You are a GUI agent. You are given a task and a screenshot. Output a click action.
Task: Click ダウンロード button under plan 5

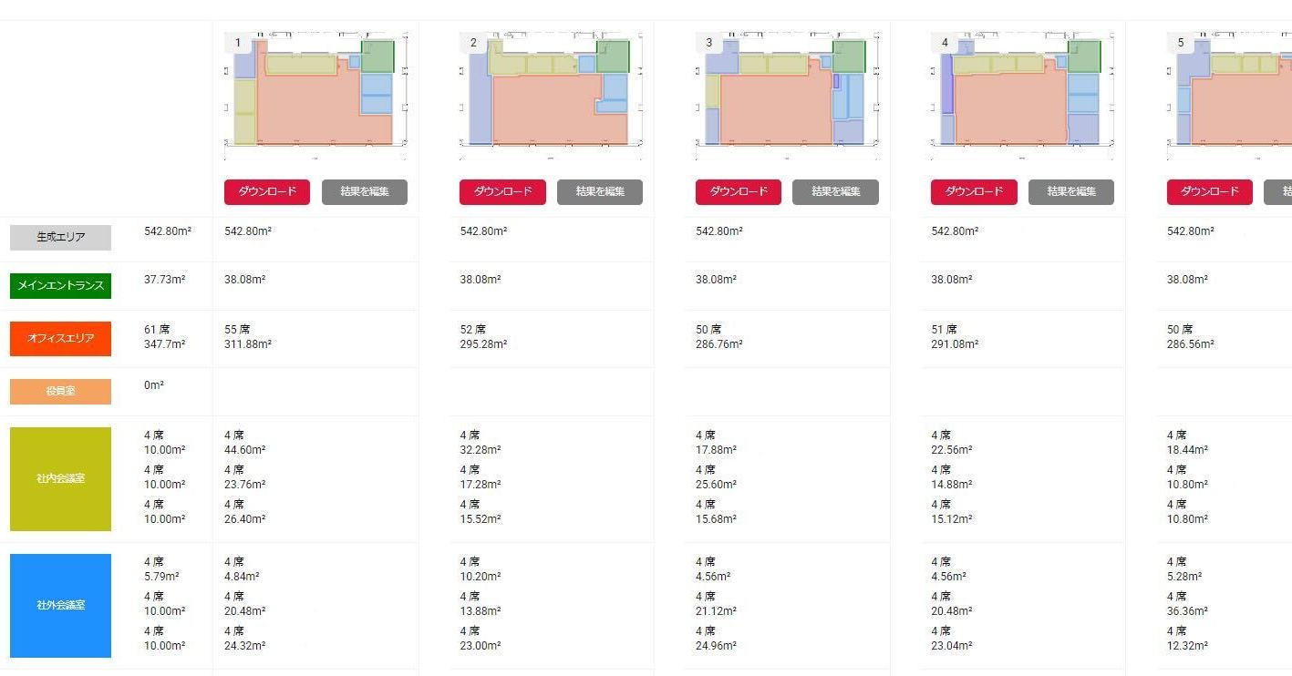(x=1209, y=191)
